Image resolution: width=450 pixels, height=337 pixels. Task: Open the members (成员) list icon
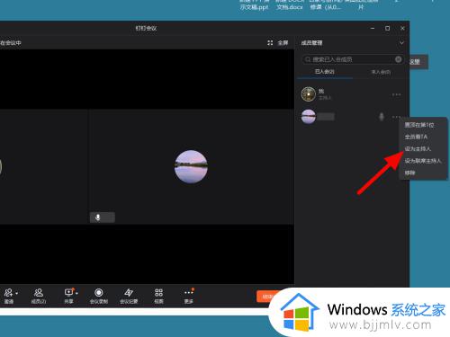[x=39, y=292]
